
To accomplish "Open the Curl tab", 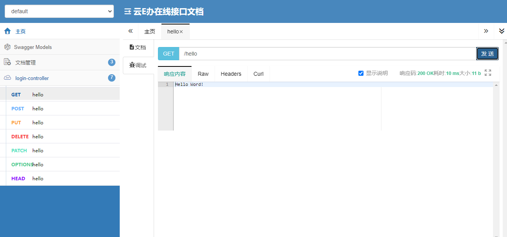I will pyautogui.click(x=258, y=74).
